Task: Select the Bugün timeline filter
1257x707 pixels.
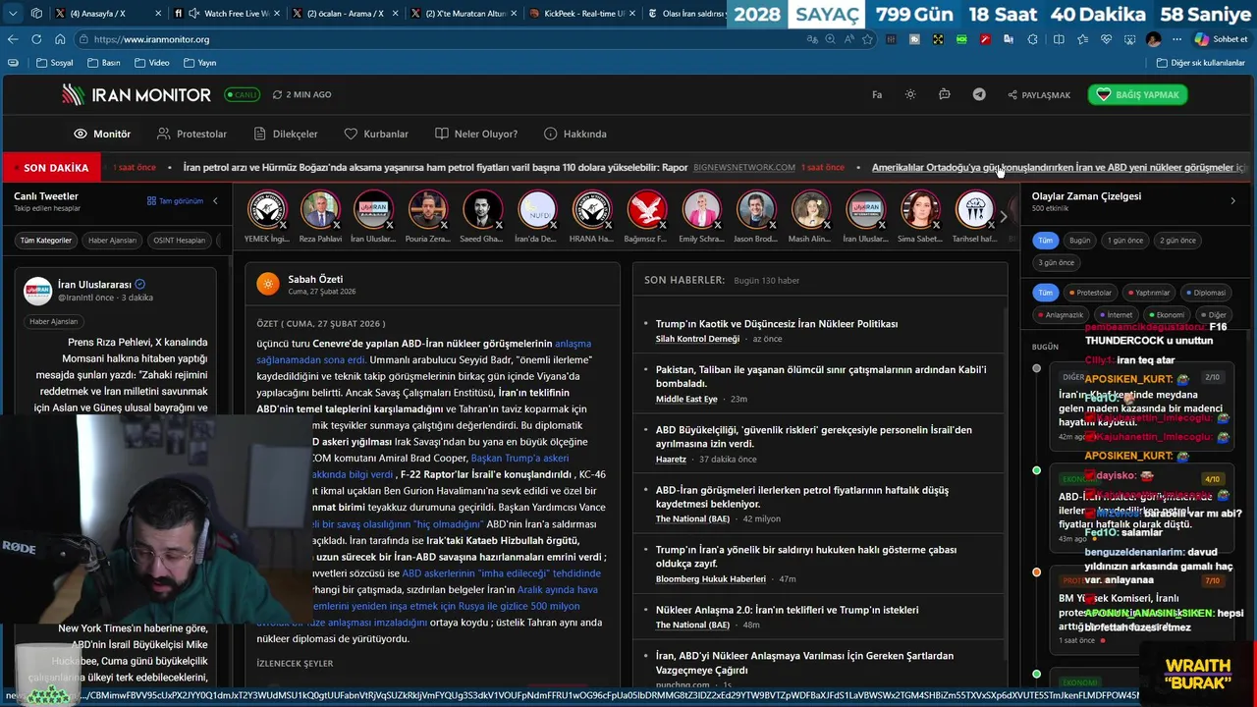Action: pyautogui.click(x=1079, y=241)
